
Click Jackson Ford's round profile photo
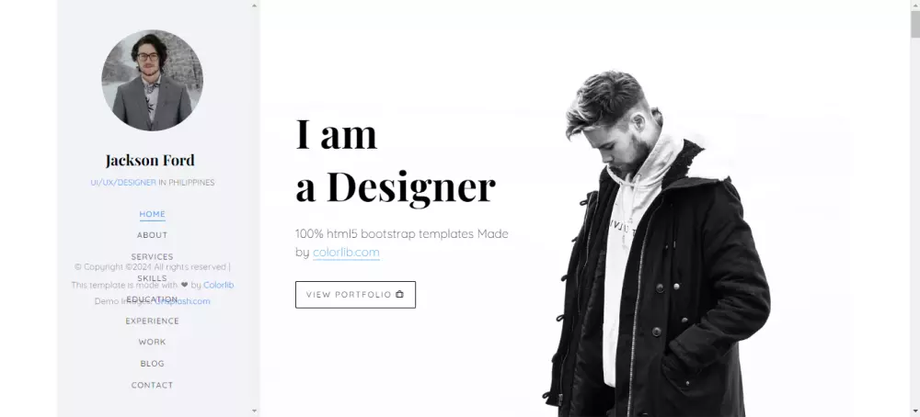(x=152, y=80)
